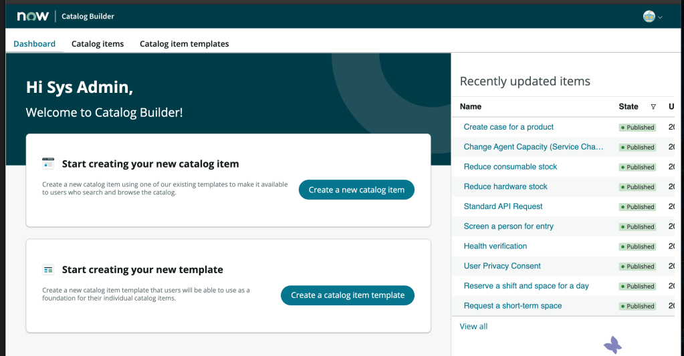Click Published badge for Reduce hardware stock

pos(637,187)
